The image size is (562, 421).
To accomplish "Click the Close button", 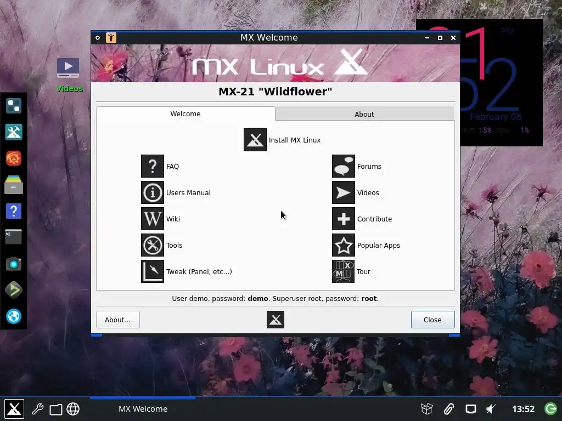I will 432,320.
